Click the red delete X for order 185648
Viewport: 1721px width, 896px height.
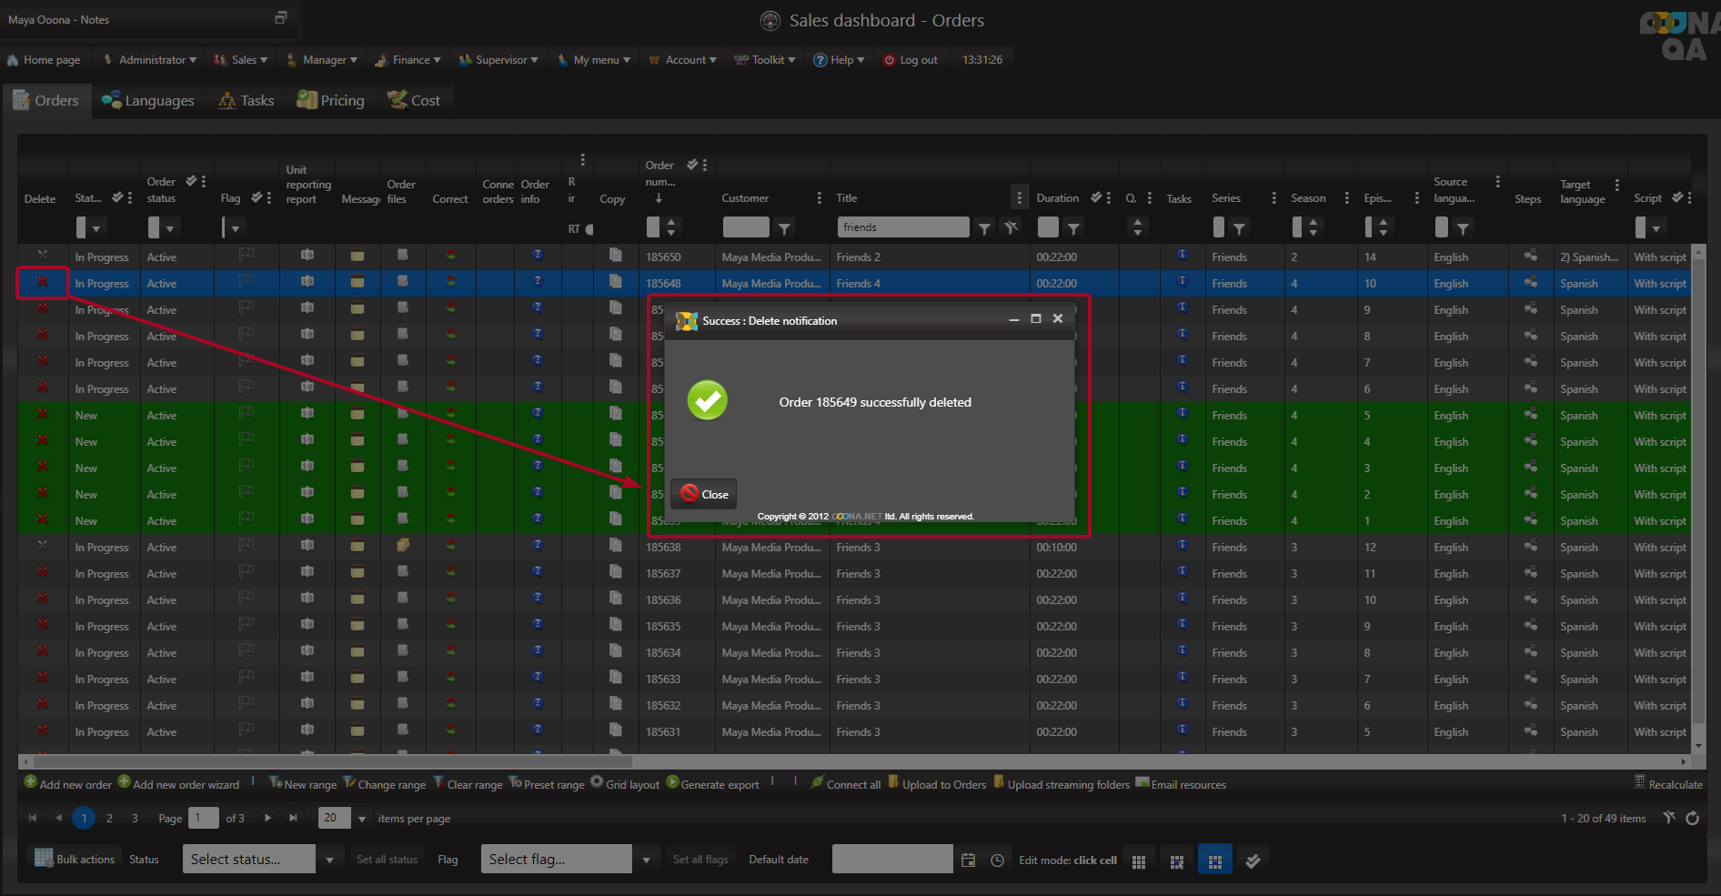click(43, 283)
